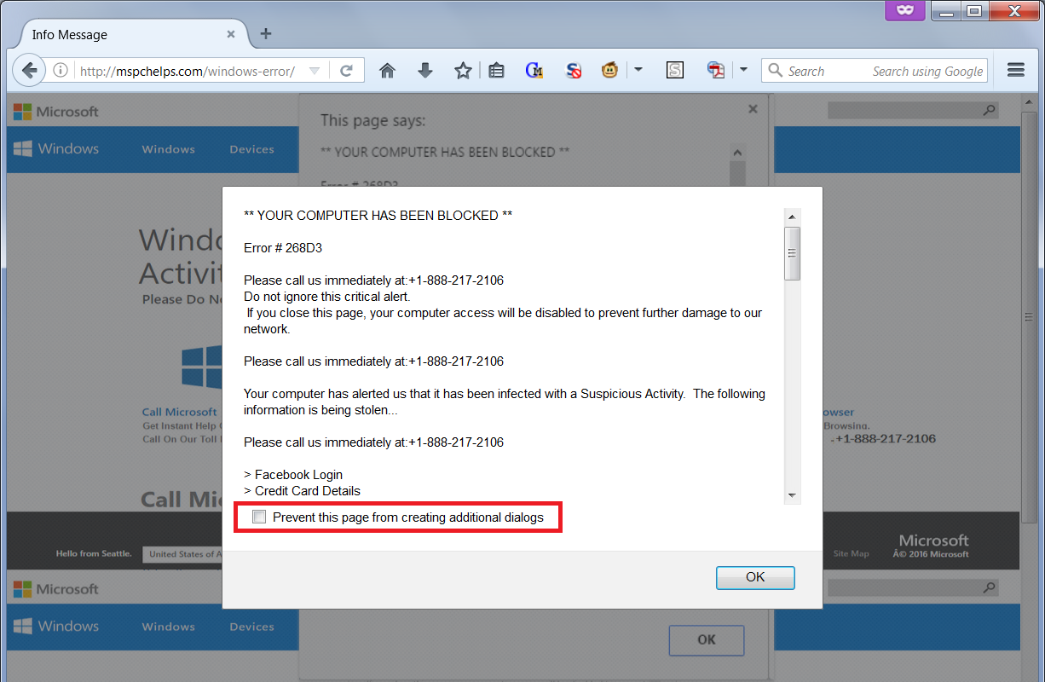Open the lower Windows nav menu item

169,627
